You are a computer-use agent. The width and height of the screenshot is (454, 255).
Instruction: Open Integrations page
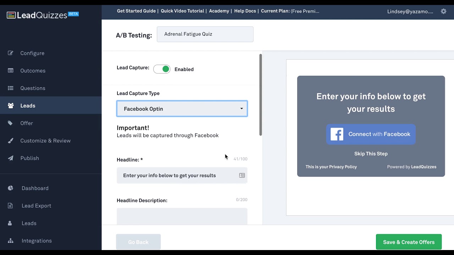click(37, 241)
